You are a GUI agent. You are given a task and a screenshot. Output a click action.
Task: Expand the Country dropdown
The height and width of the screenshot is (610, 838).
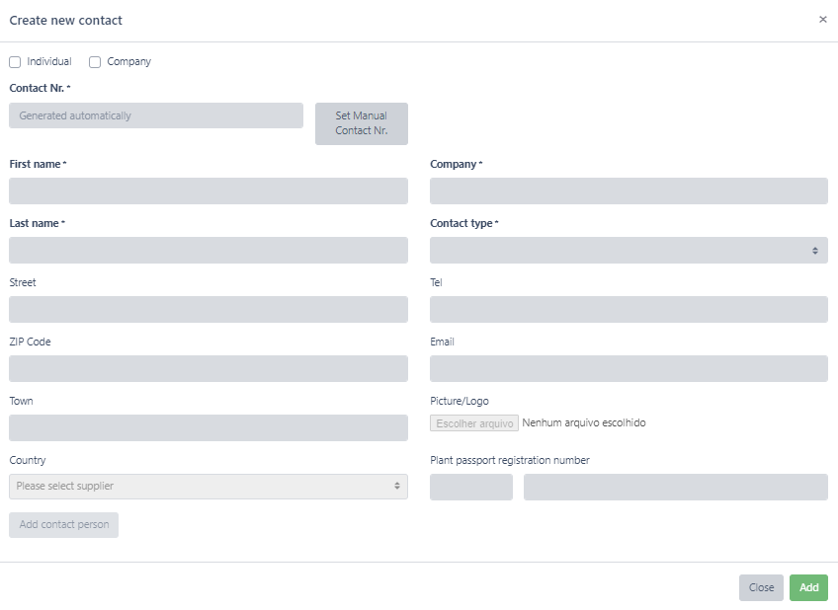209,487
